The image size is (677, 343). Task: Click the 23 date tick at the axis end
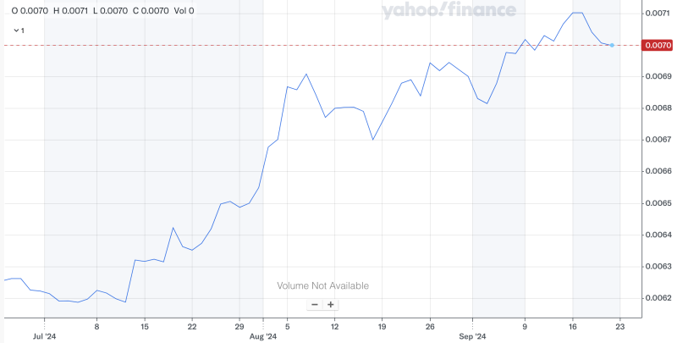point(620,326)
